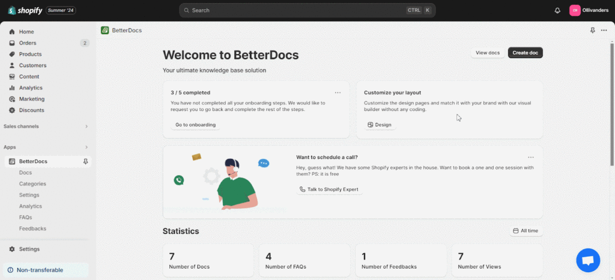
Task: Open the blue chat support bubble
Action: [x=587, y=260]
